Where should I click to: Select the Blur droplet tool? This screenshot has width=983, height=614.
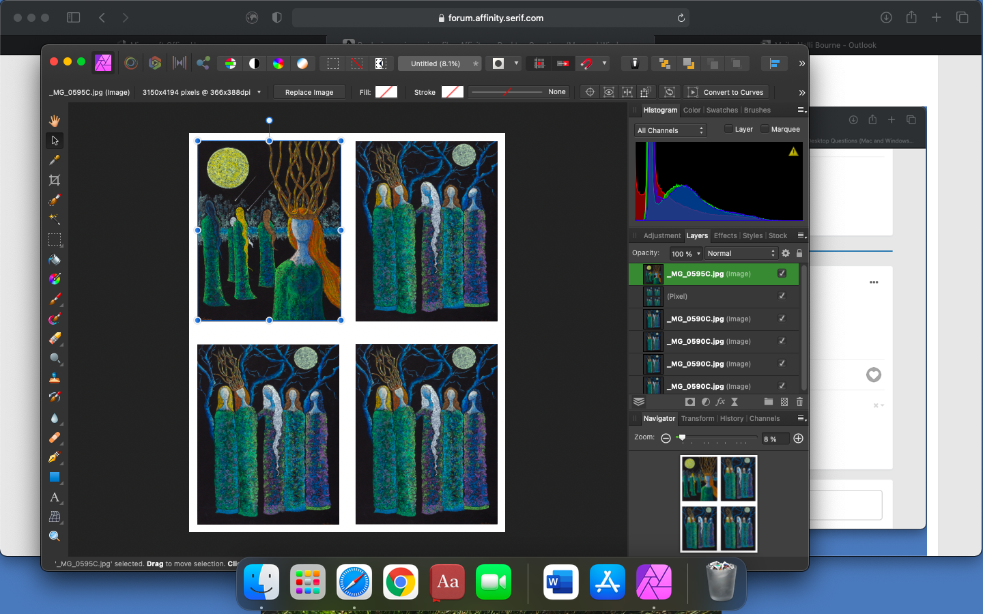pyautogui.click(x=55, y=418)
